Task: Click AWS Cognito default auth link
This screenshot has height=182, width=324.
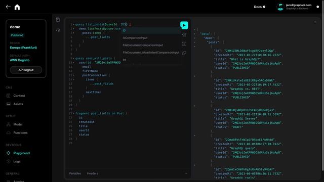Action: pos(20,60)
